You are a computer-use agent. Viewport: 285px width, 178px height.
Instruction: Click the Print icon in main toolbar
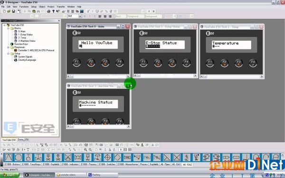pos(48,11)
